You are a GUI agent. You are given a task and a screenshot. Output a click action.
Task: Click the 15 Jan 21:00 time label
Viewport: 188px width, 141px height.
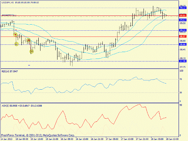tap(52, 139)
